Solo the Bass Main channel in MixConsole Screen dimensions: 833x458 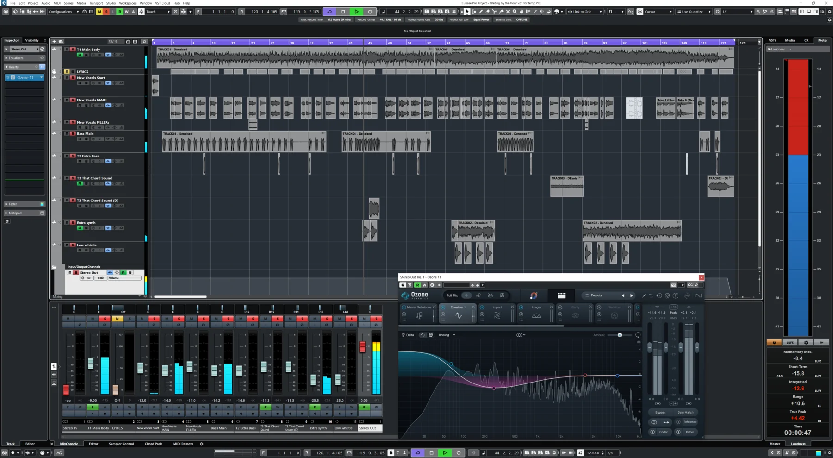228,319
